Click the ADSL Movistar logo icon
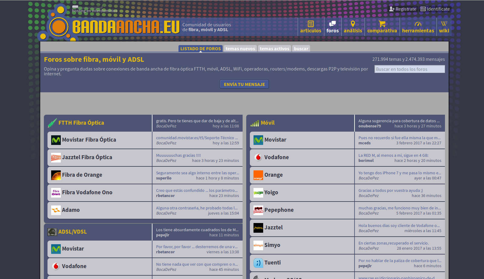Screen dimensions: 484x279 coord(56,249)
